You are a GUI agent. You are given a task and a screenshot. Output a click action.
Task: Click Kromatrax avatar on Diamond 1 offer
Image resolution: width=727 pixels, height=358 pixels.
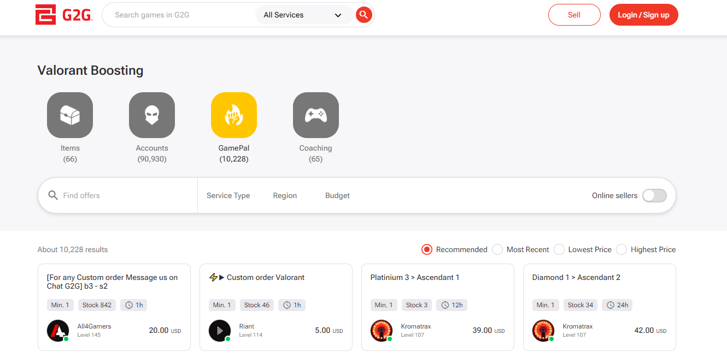[543, 331]
